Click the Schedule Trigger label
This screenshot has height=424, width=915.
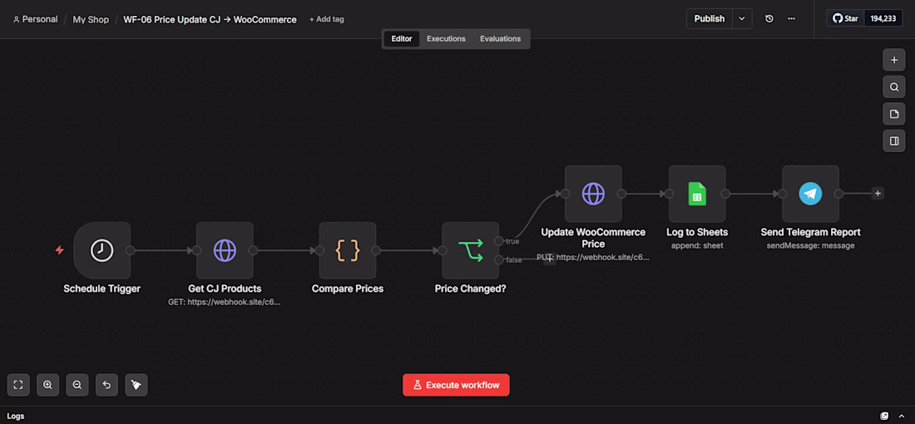102,288
